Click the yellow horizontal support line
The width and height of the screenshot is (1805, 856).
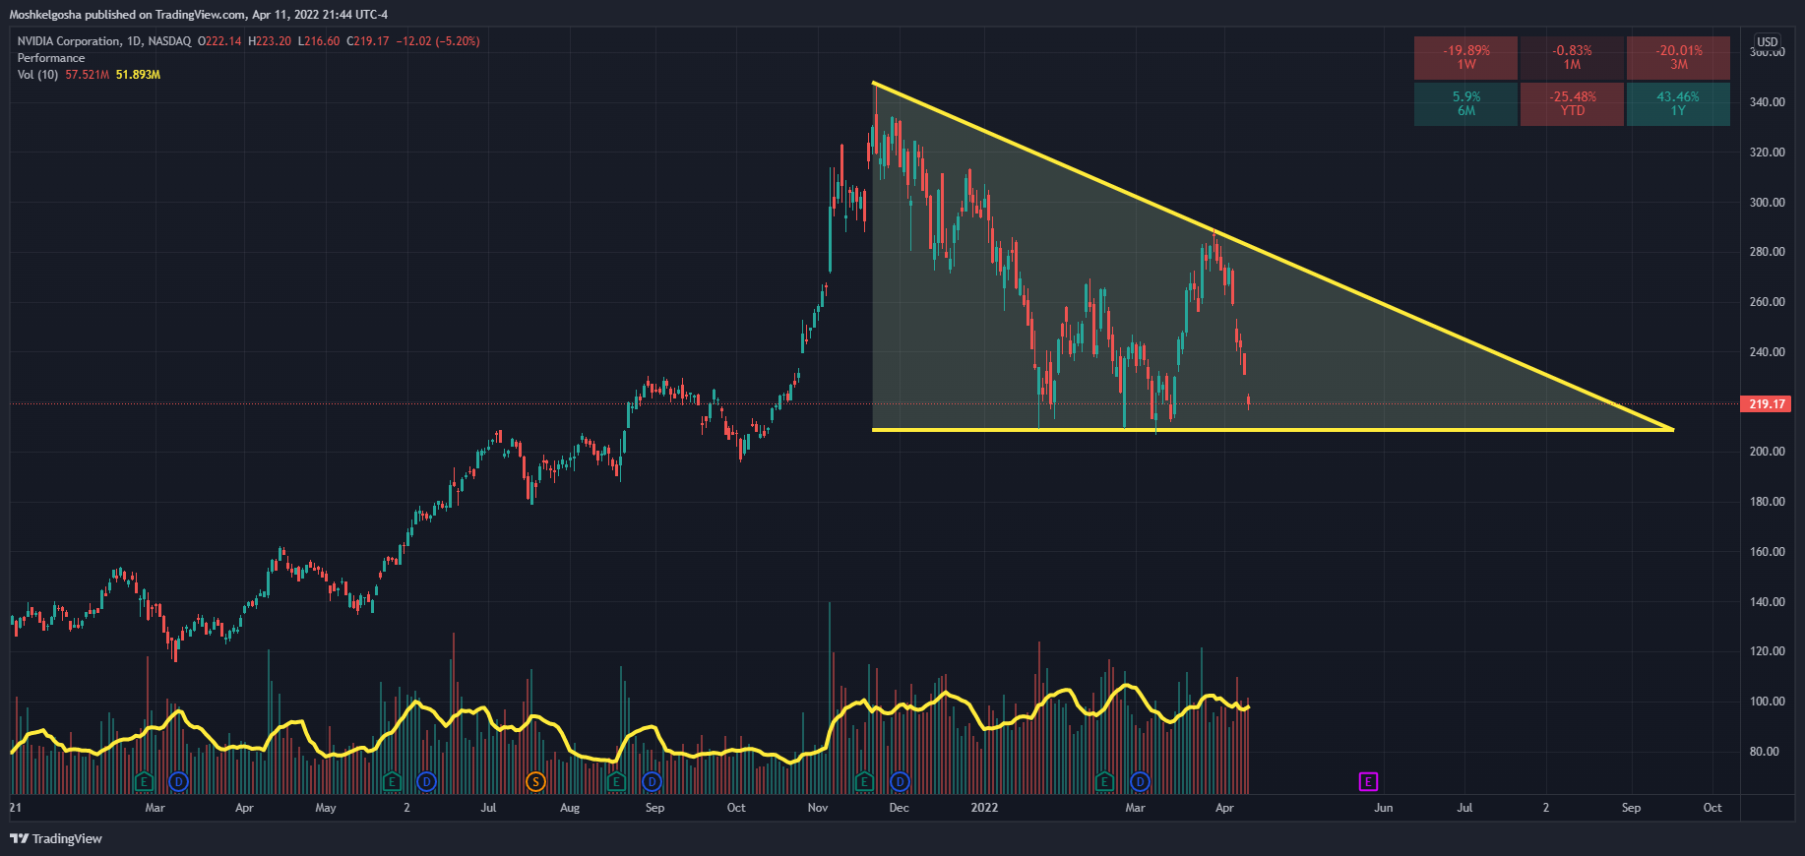[1273, 430]
